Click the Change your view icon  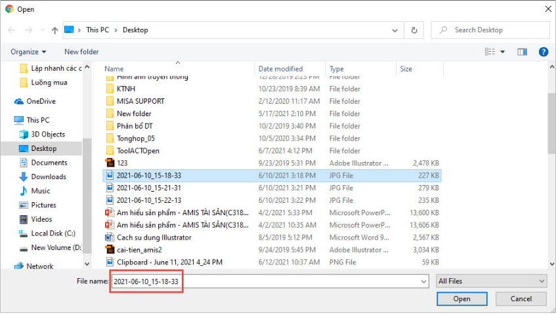[x=490, y=52]
